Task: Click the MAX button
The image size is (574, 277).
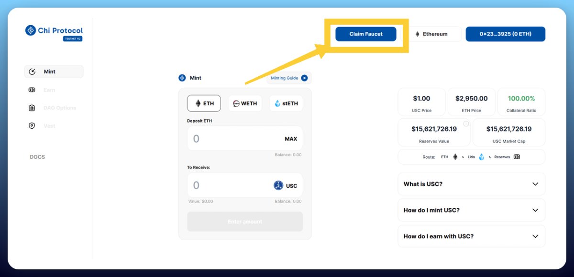Action: click(x=291, y=139)
